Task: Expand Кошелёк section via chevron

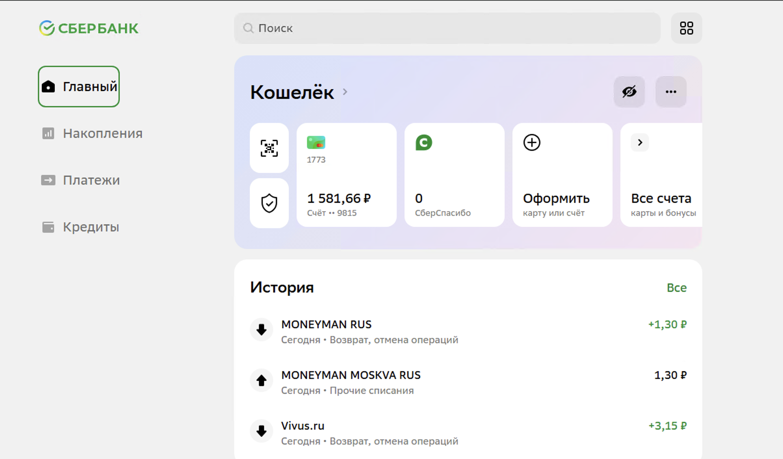Action: (345, 92)
